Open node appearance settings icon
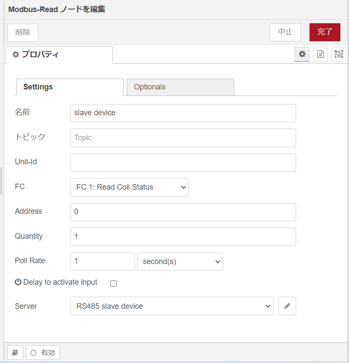The image size is (349, 363). (x=339, y=54)
